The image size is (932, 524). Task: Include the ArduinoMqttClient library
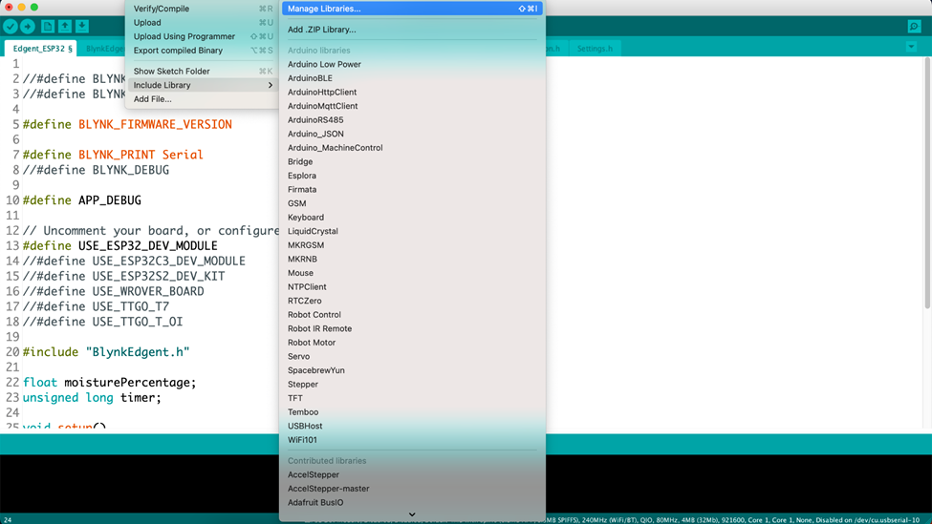(x=412, y=106)
